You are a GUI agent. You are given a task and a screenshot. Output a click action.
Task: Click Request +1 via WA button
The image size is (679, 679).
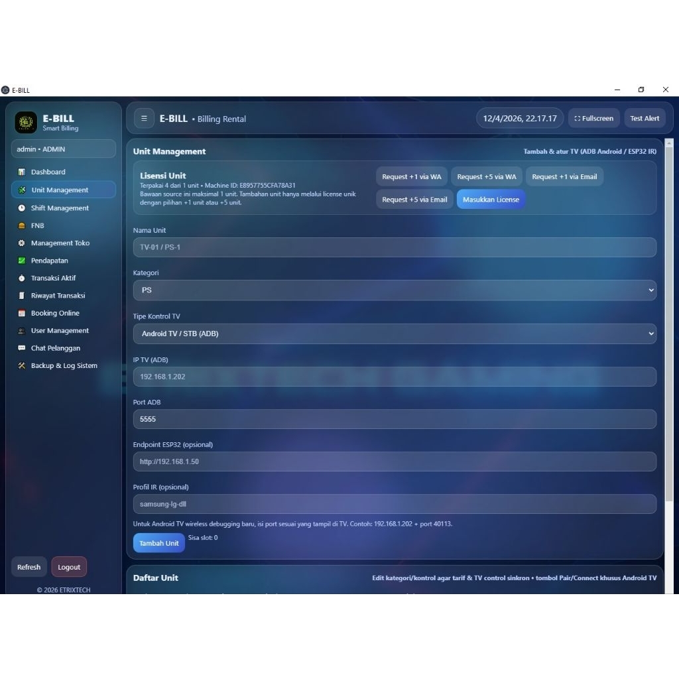click(x=411, y=176)
